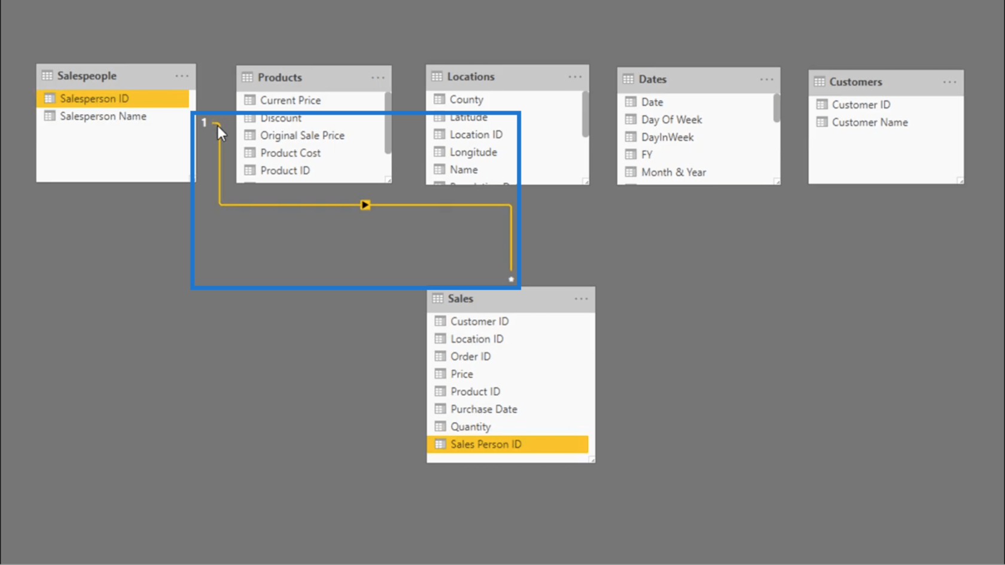This screenshot has width=1005, height=565.
Task: Click the Day Of Week column icon
Action: point(631,119)
